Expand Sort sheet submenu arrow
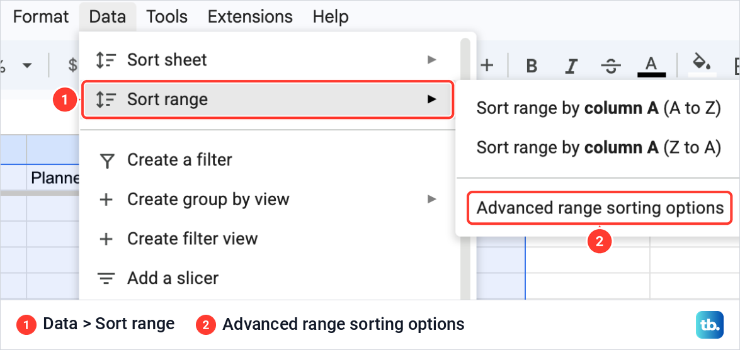740x350 pixels. click(431, 60)
